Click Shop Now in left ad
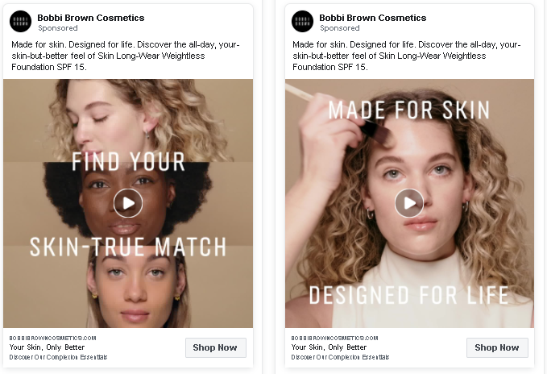Screen dimensions: 547x374 click(215, 347)
